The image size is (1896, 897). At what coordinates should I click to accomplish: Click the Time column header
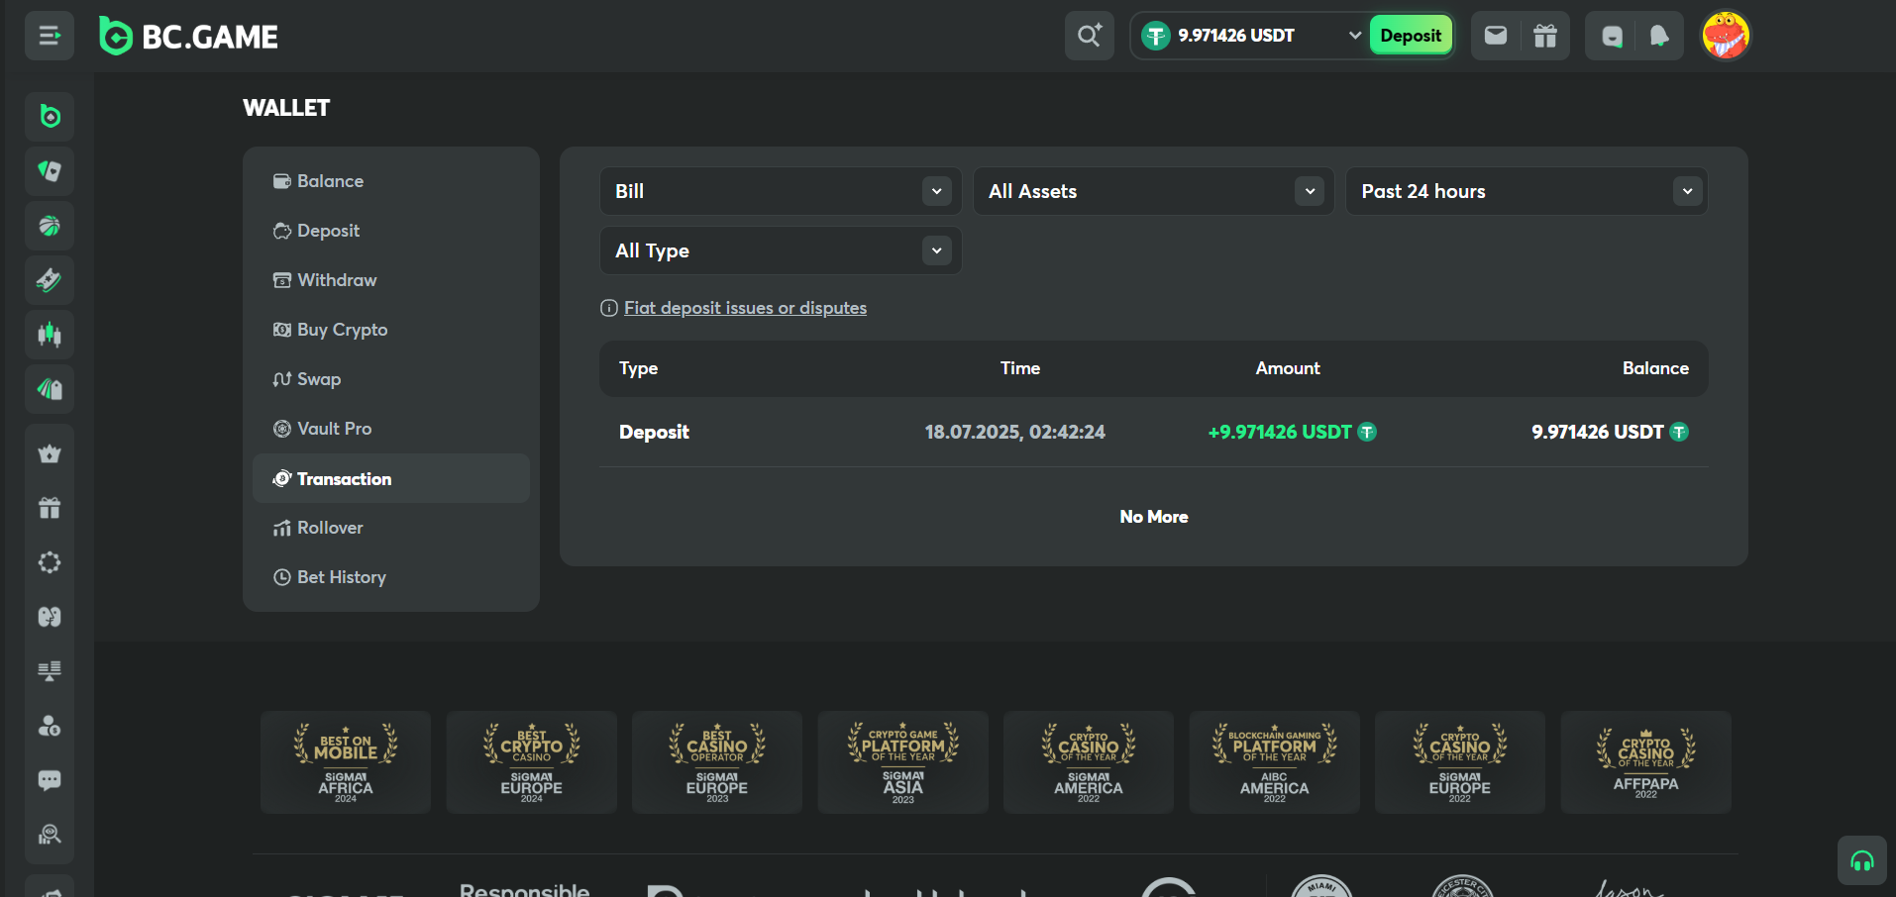click(x=1020, y=368)
